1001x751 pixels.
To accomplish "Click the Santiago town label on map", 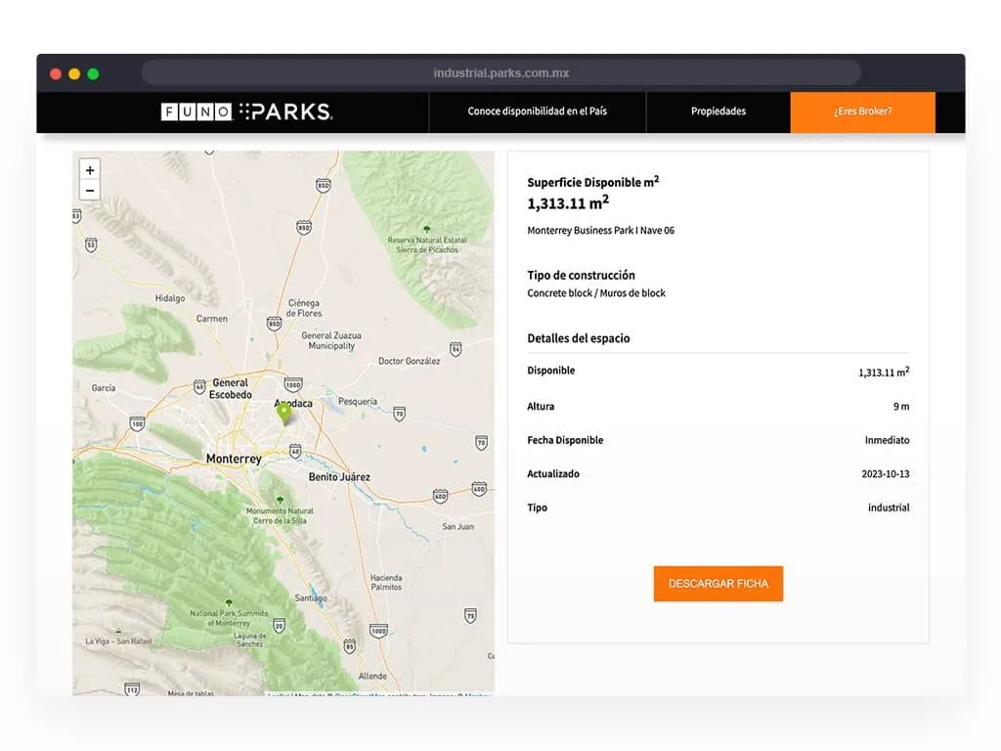I will pyautogui.click(x=310, y=597).
